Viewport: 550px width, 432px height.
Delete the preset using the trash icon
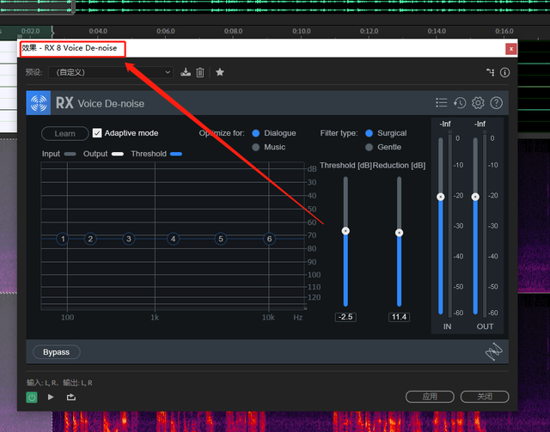pyautogui.click(x=200, y=72)
